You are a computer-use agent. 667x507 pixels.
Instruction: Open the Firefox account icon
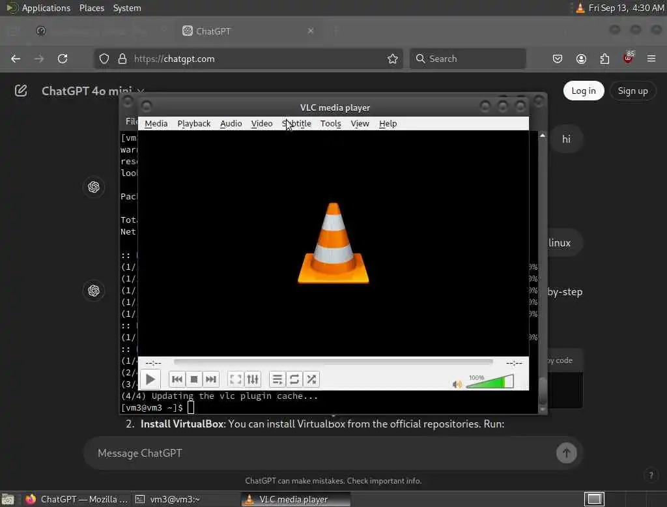pyautogui.click(x=581, y=59)
